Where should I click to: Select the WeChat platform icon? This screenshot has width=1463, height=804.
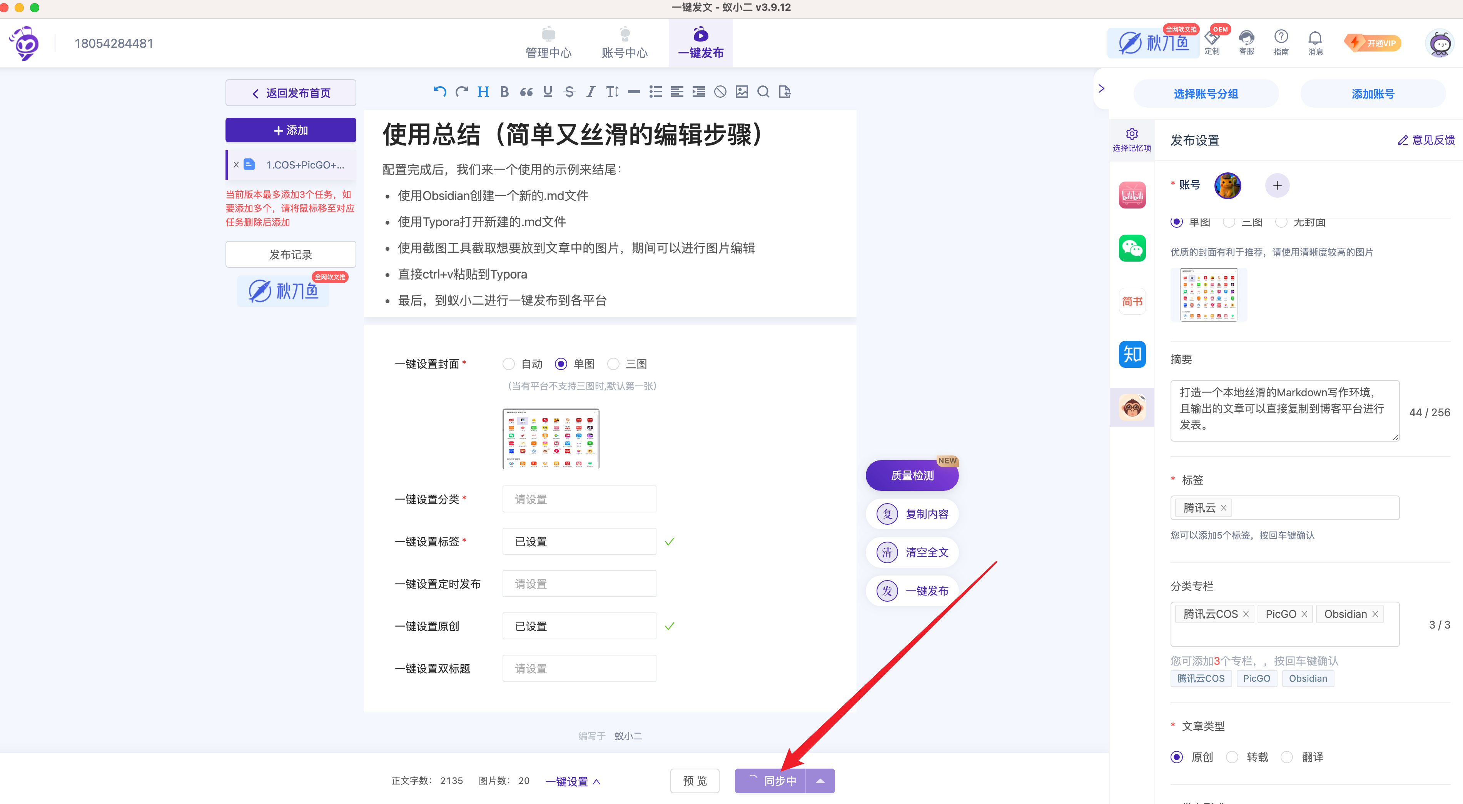pos(1132,248)
